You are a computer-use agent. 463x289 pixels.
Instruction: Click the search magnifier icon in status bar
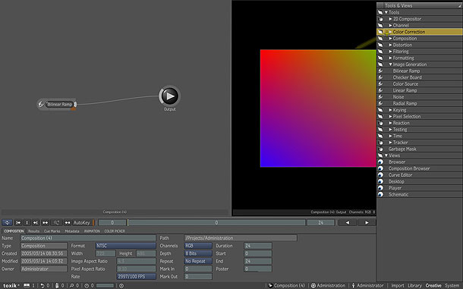point(71,285)
